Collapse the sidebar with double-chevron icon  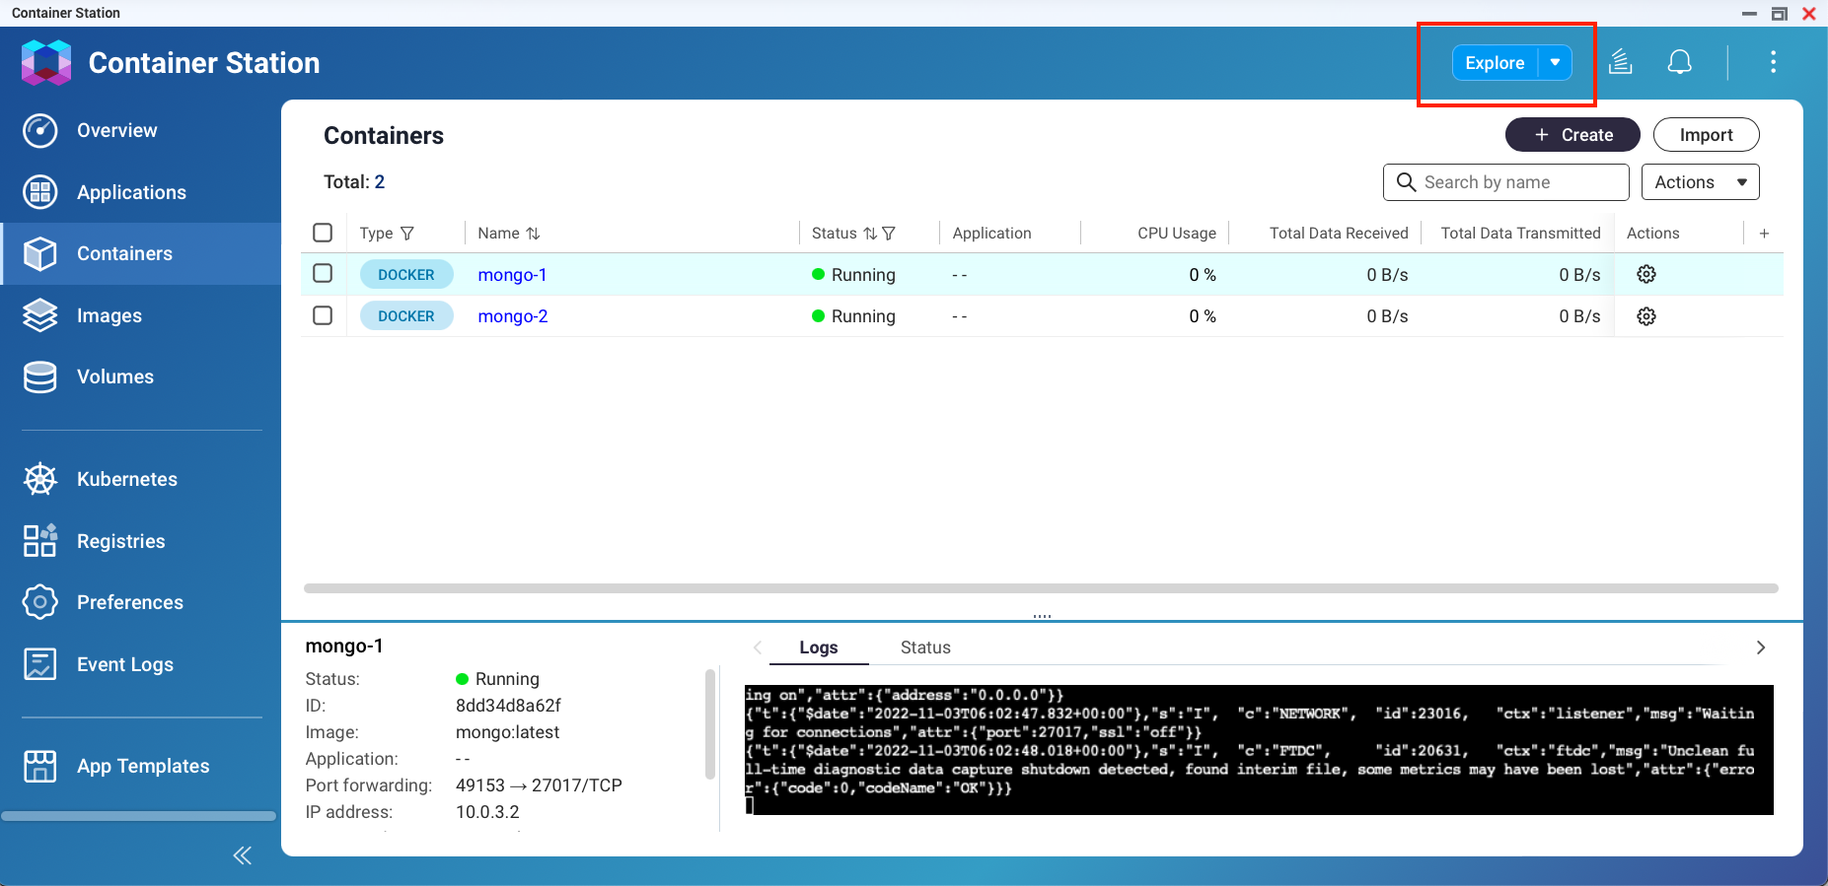coord(242,855)
